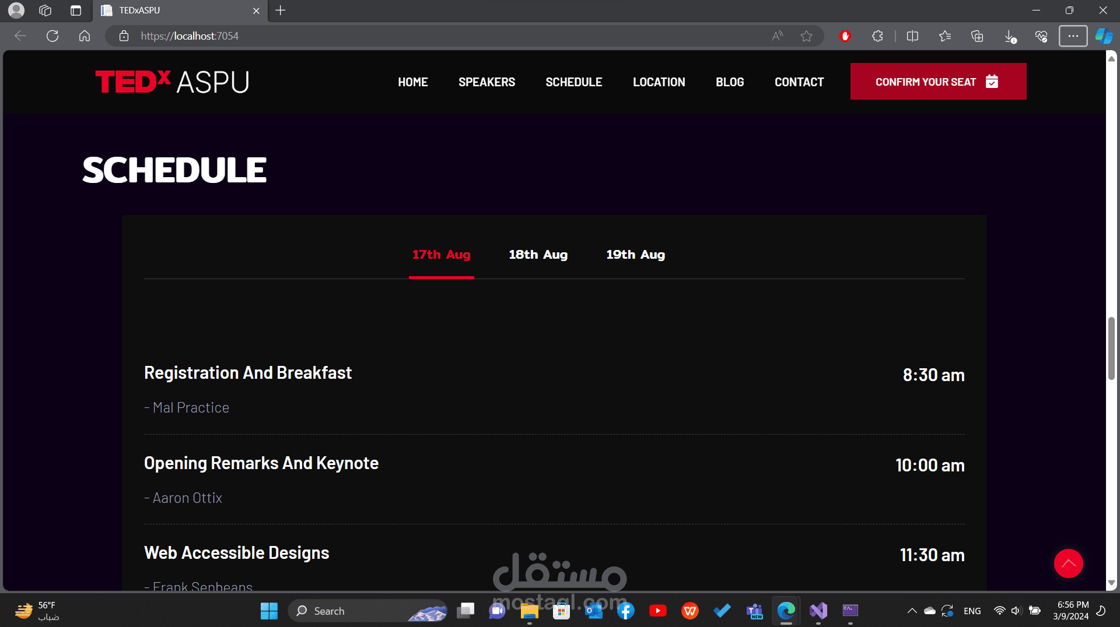
Task: Add a new browser tab
Action: (x=281, y=10)
